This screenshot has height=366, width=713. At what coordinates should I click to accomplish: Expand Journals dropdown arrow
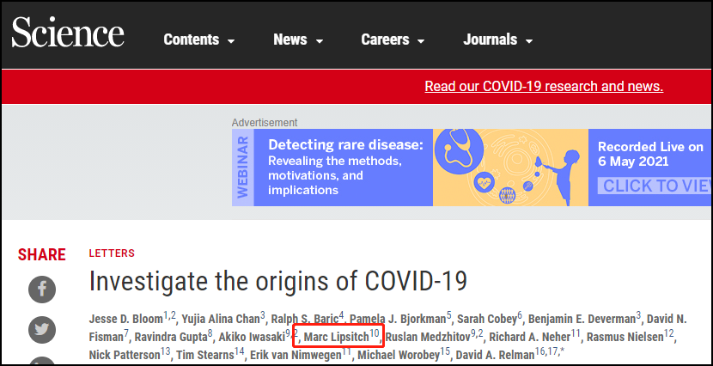click(x=528, y=41)
